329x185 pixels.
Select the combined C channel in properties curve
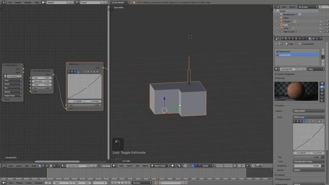295,121
